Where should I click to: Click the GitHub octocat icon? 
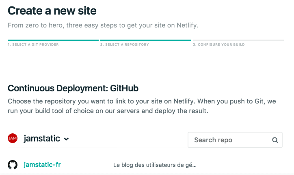pyautogui.click(x=13, y=165)
